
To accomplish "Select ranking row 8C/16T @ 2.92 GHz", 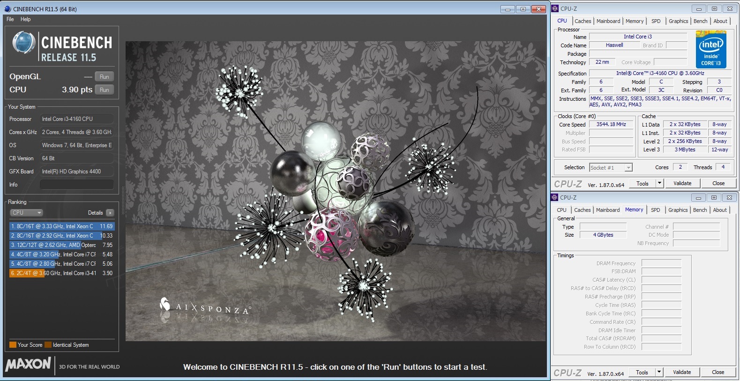I will click(61, 236).
